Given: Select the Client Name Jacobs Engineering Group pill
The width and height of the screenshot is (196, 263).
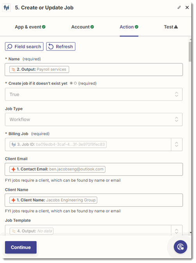Looking at the screenshot, I should [x=53, y=200].
